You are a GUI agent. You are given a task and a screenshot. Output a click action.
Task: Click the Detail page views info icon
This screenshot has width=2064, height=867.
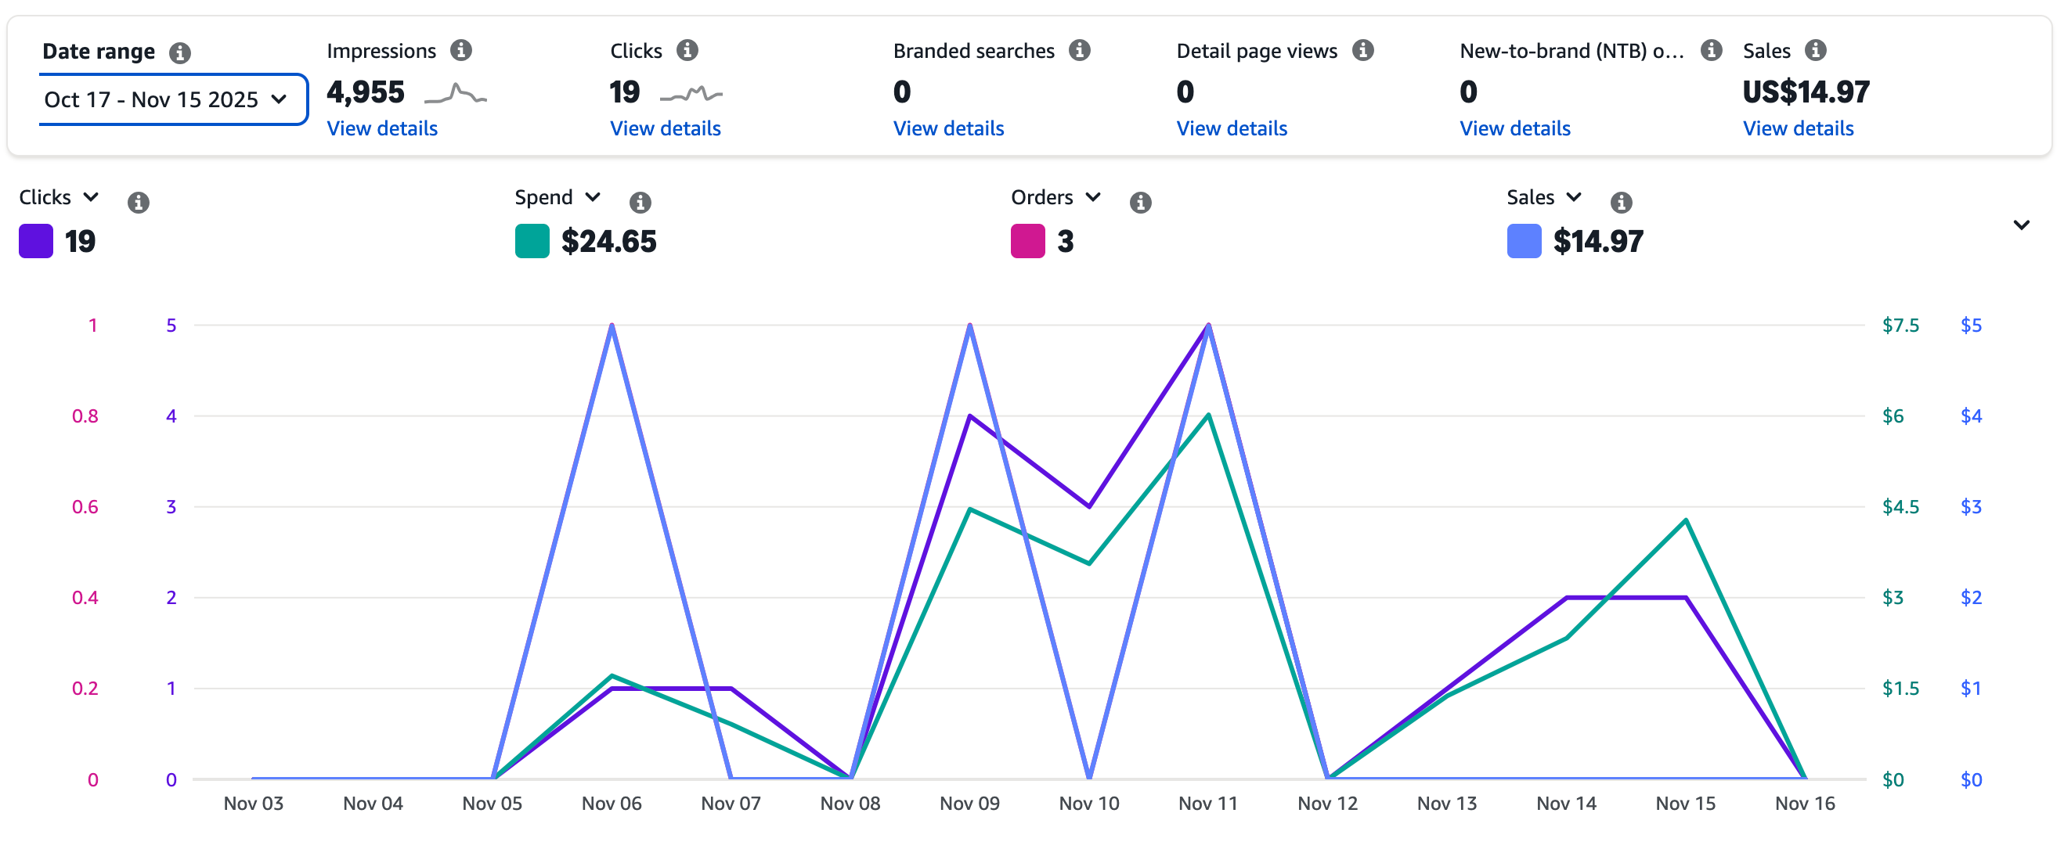(1362, 50)
